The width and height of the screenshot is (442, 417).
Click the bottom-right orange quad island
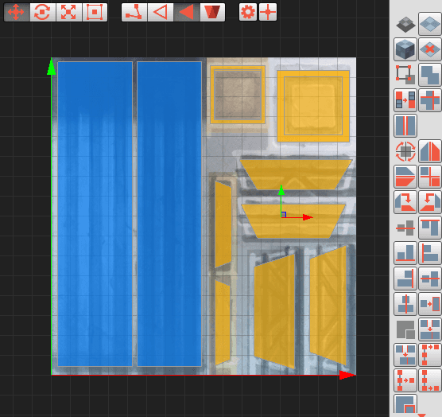click(x=328, y=306)
